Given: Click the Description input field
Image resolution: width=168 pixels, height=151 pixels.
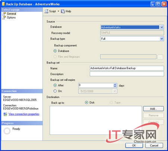Looking at the screenshot, I should coord(127,74).
